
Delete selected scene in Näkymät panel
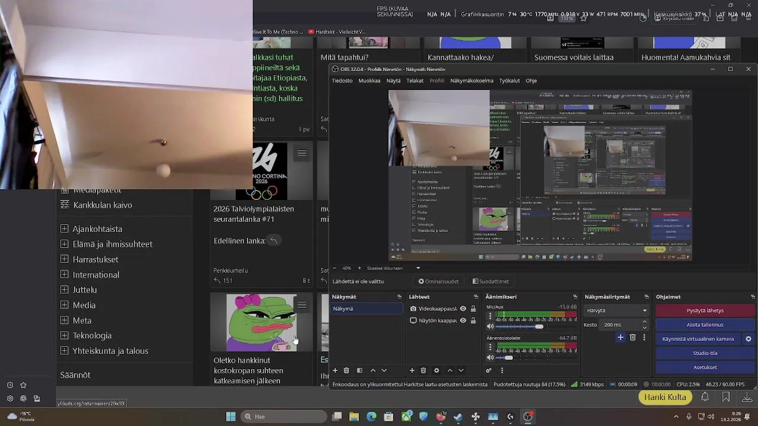point(346,370)
